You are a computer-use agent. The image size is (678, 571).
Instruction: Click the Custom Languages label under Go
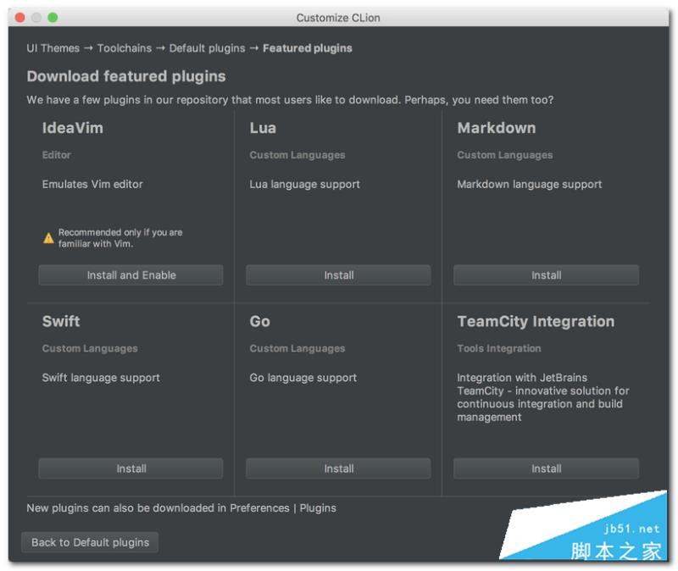coord(297,348)
